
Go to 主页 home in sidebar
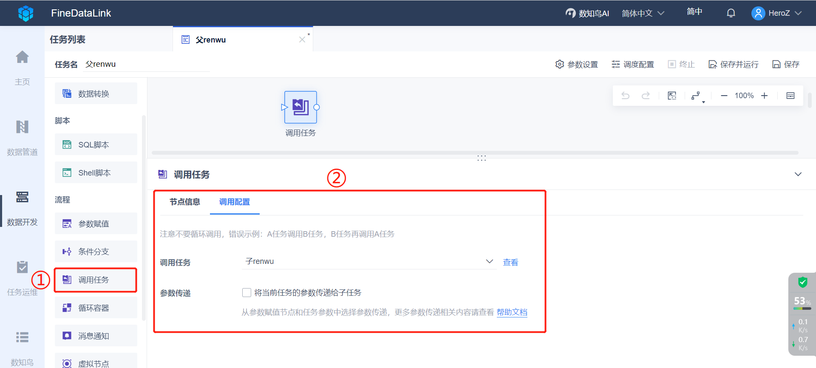(22, 68)
